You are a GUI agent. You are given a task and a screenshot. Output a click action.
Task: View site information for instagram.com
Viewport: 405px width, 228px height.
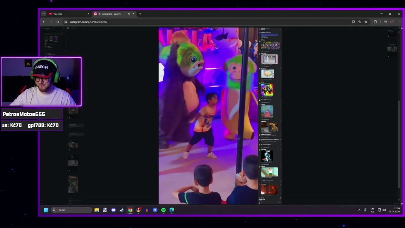click(65, 22)
